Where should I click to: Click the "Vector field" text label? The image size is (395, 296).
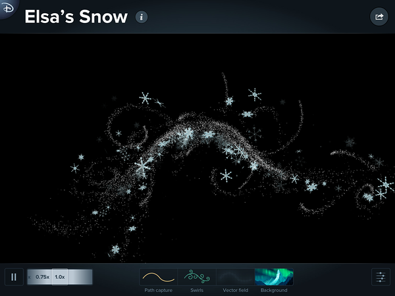point(235,290)
